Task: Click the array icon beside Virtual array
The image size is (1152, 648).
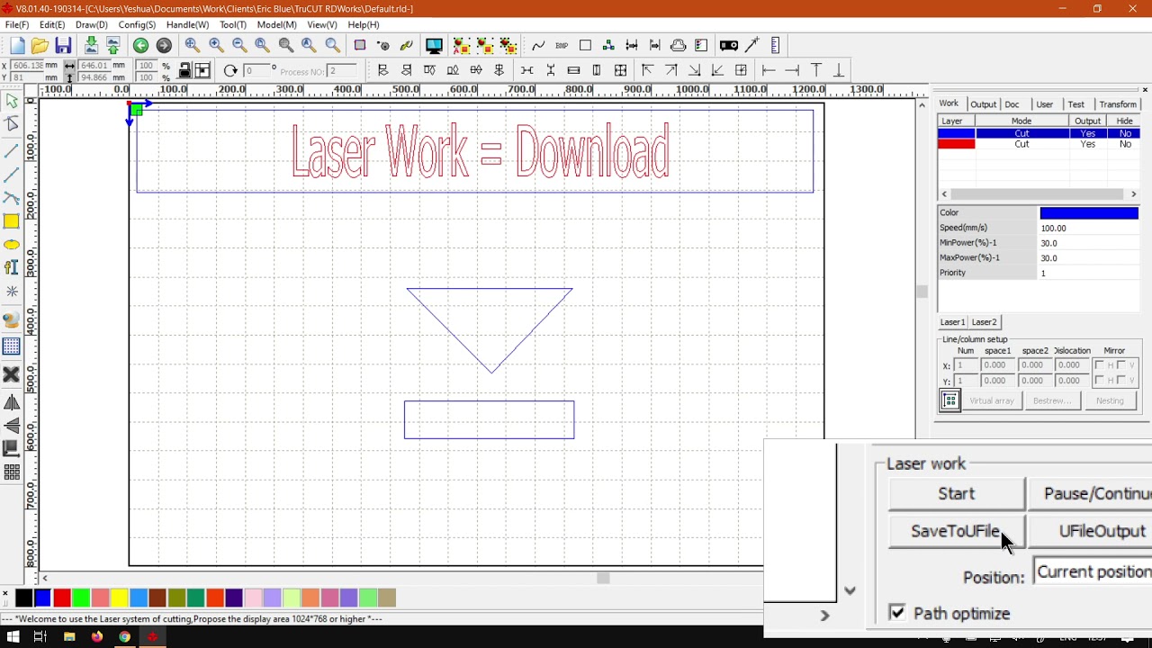Action: [x=950, y=401]
